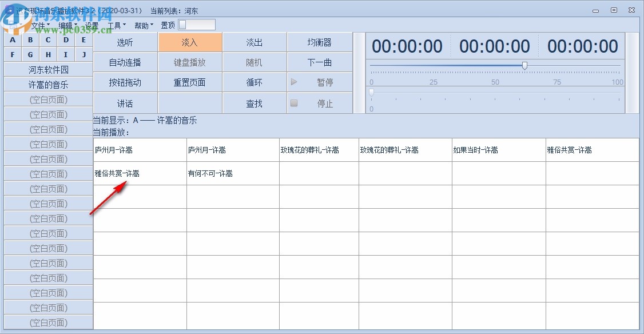644x334 pixels.
Task: Click the volume slider handle
Action: (524, 65)
